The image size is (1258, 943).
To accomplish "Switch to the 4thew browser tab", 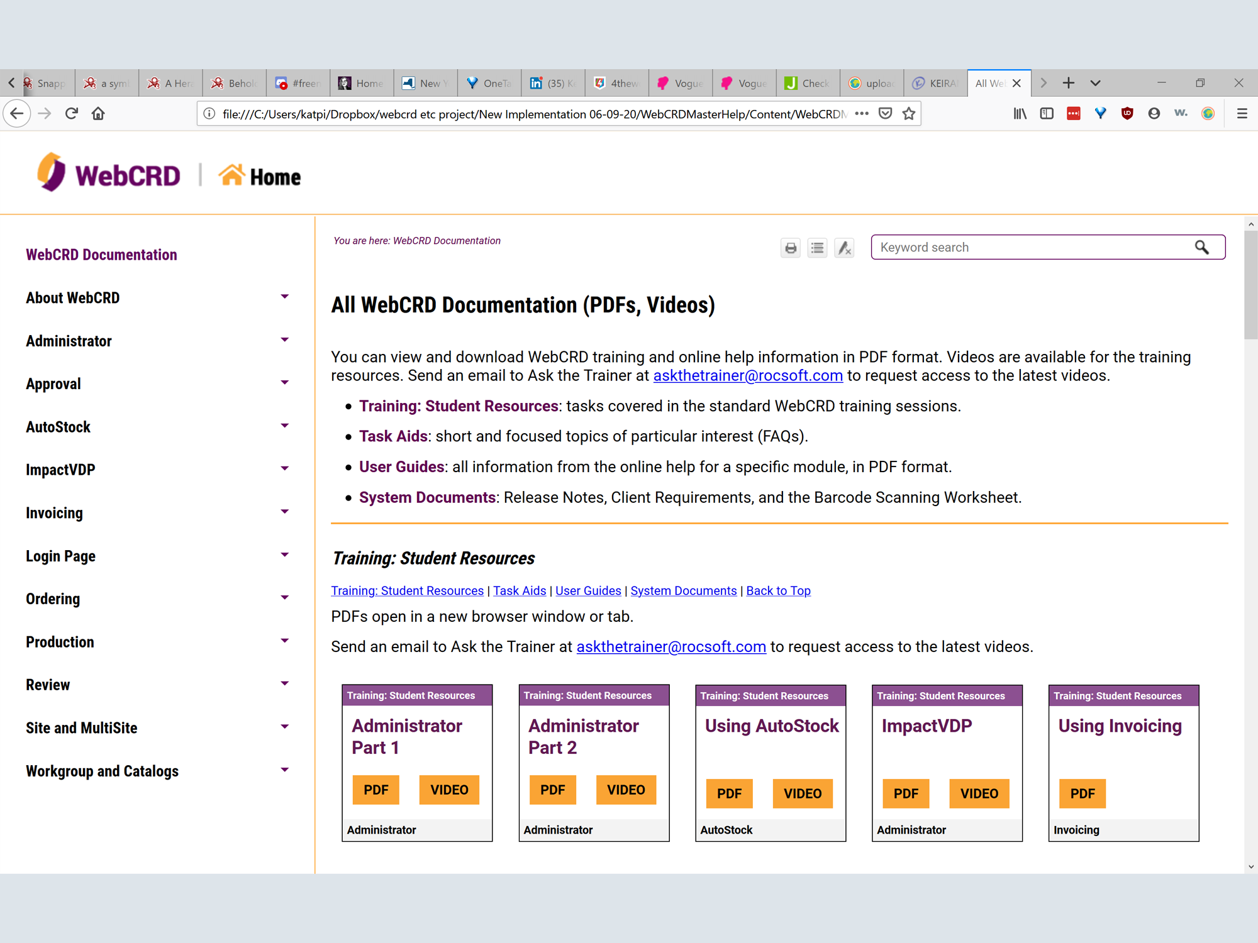I will pyautogui.click(x=617, y=83).
